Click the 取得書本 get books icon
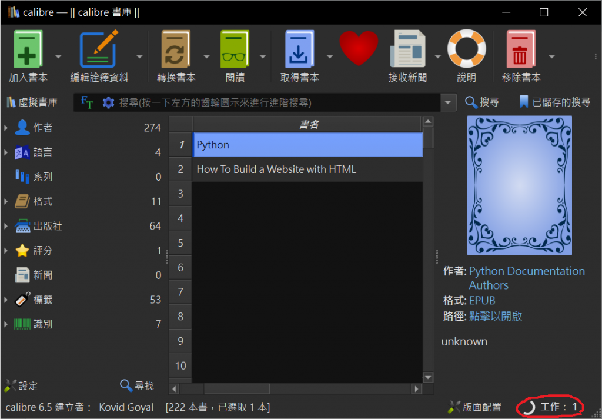This screenshot has width=602, height=419. 299,49
